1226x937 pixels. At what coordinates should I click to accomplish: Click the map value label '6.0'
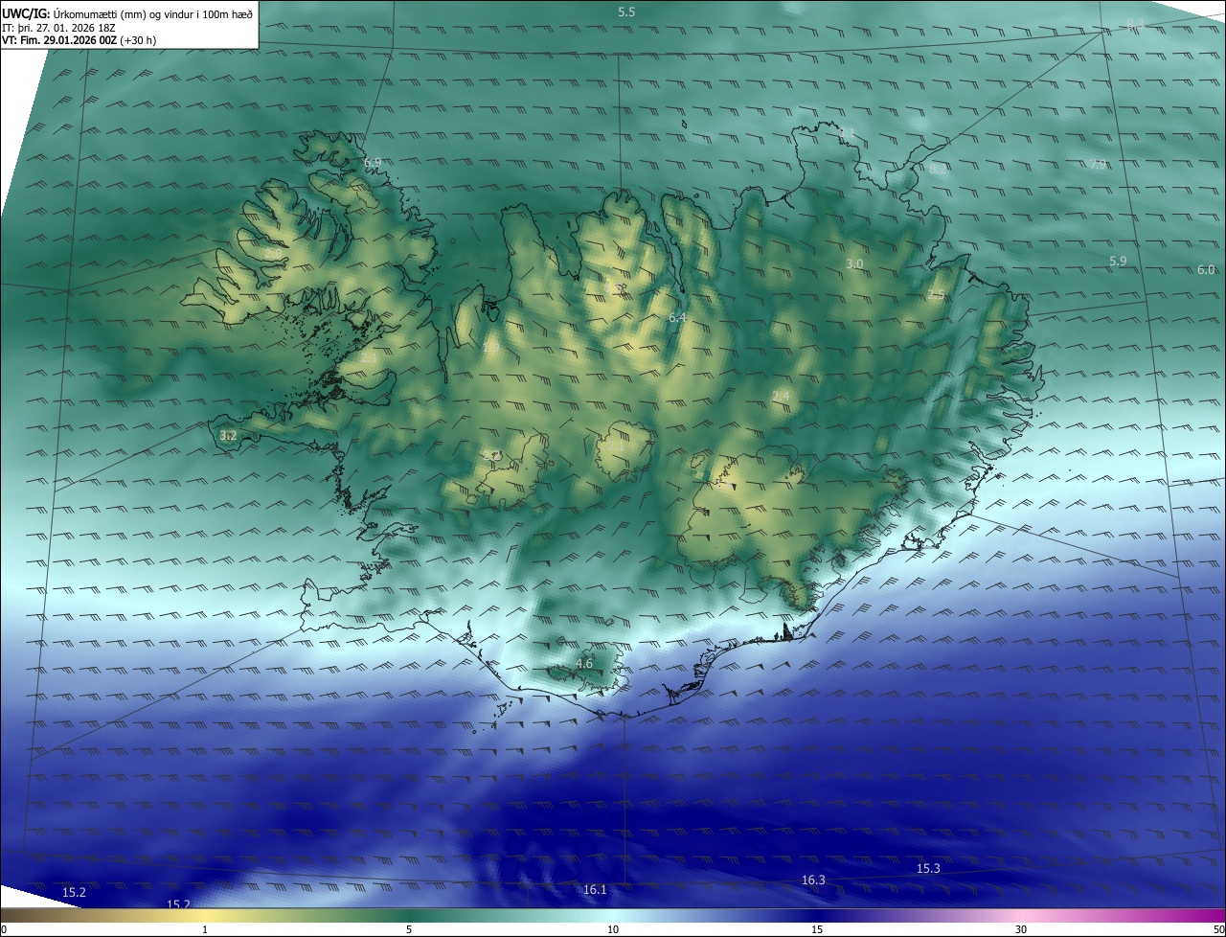(x=1206, y=269)
